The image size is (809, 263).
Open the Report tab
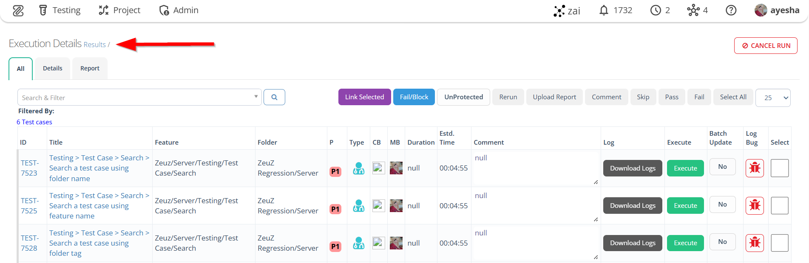[90, 68]
